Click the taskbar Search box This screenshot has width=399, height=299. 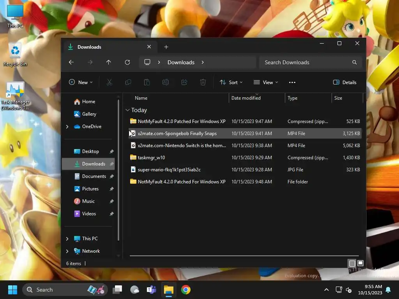tap(65, 290)
